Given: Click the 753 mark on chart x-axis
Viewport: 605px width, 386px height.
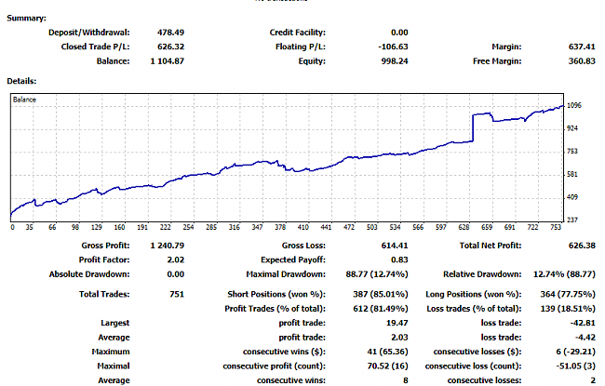Looking at the screenshot, I should [x=558, y=227].
